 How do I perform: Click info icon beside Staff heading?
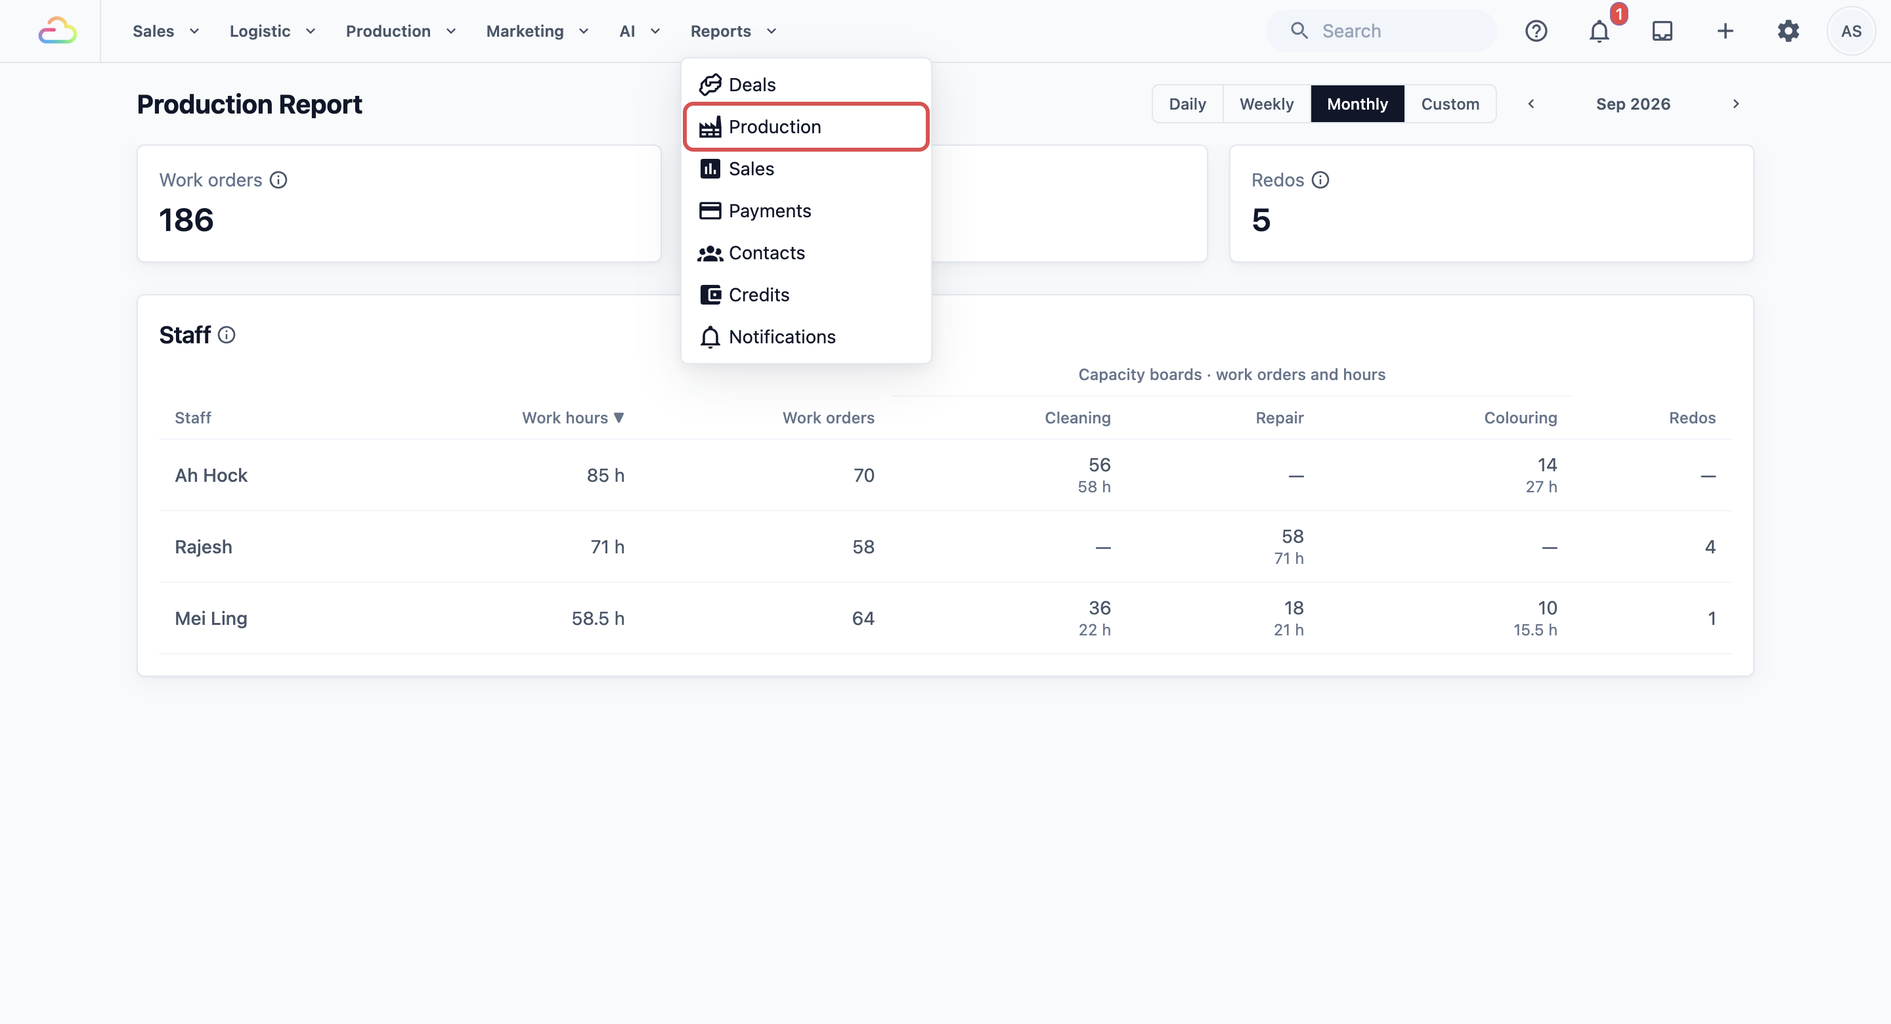pos(226,335)
